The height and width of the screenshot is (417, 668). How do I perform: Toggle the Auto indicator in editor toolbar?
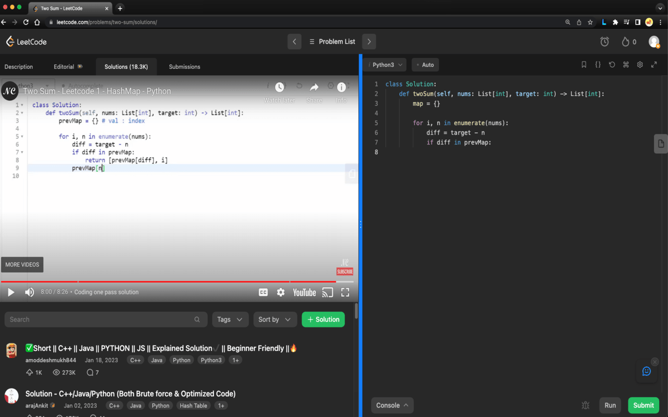click(425, 65)
